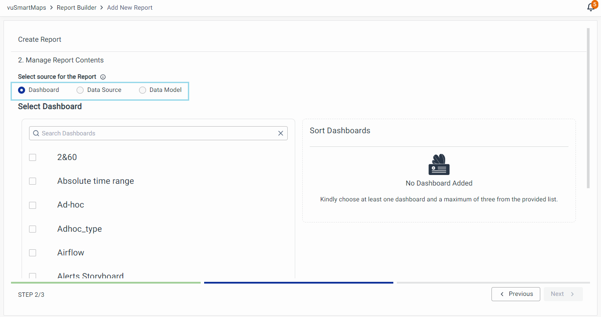The height and width of the screenshot is (317, 601).
Task: Click the step two progress bar segment
Action: pos(298,283)
